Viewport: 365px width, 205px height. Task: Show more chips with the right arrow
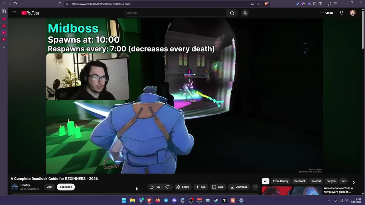[x=354, y=182]
